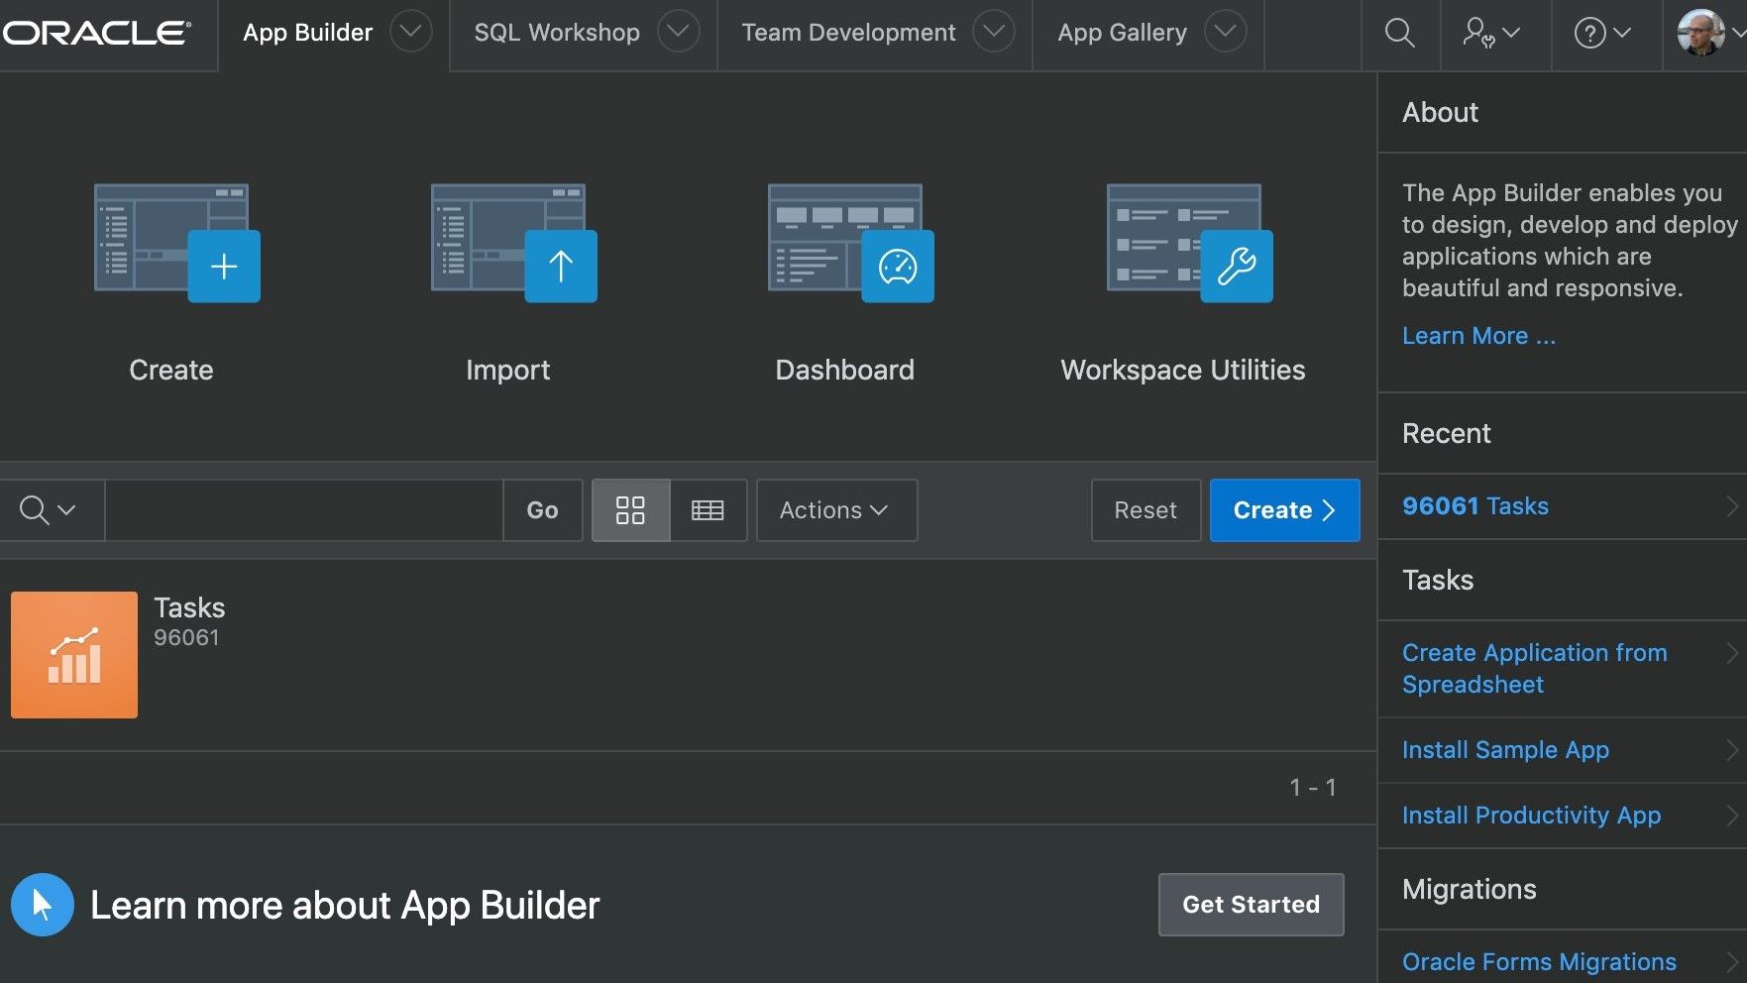
Task: Open the App Gallery tab
Action: tap(1122, 33)
